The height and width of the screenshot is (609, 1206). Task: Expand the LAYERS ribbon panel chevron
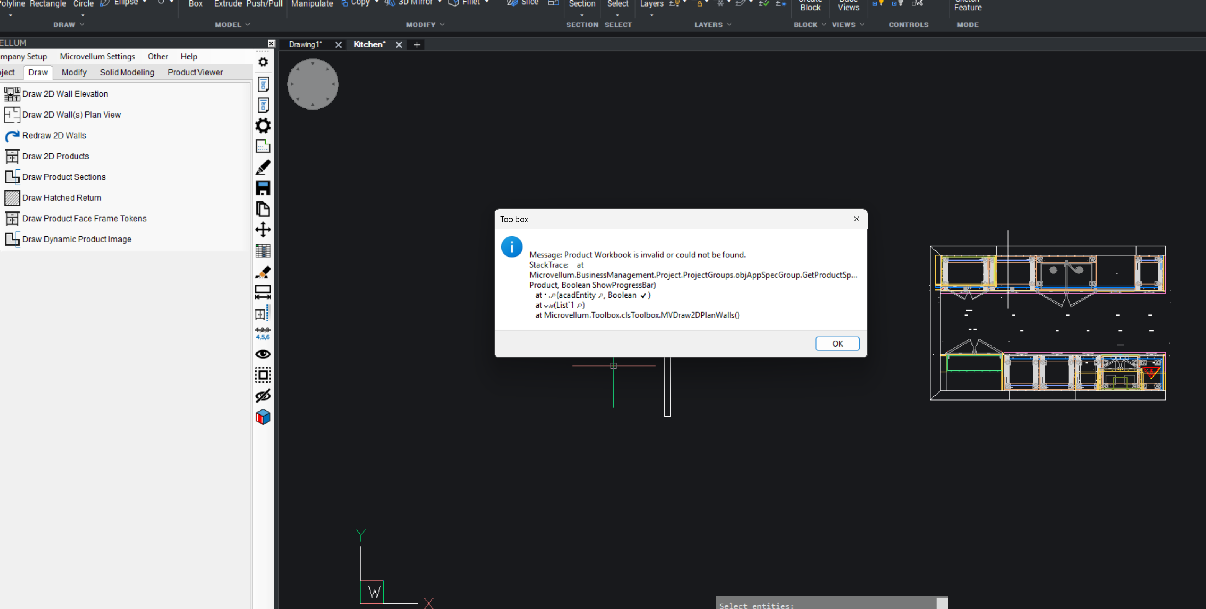tap(729, 25)
